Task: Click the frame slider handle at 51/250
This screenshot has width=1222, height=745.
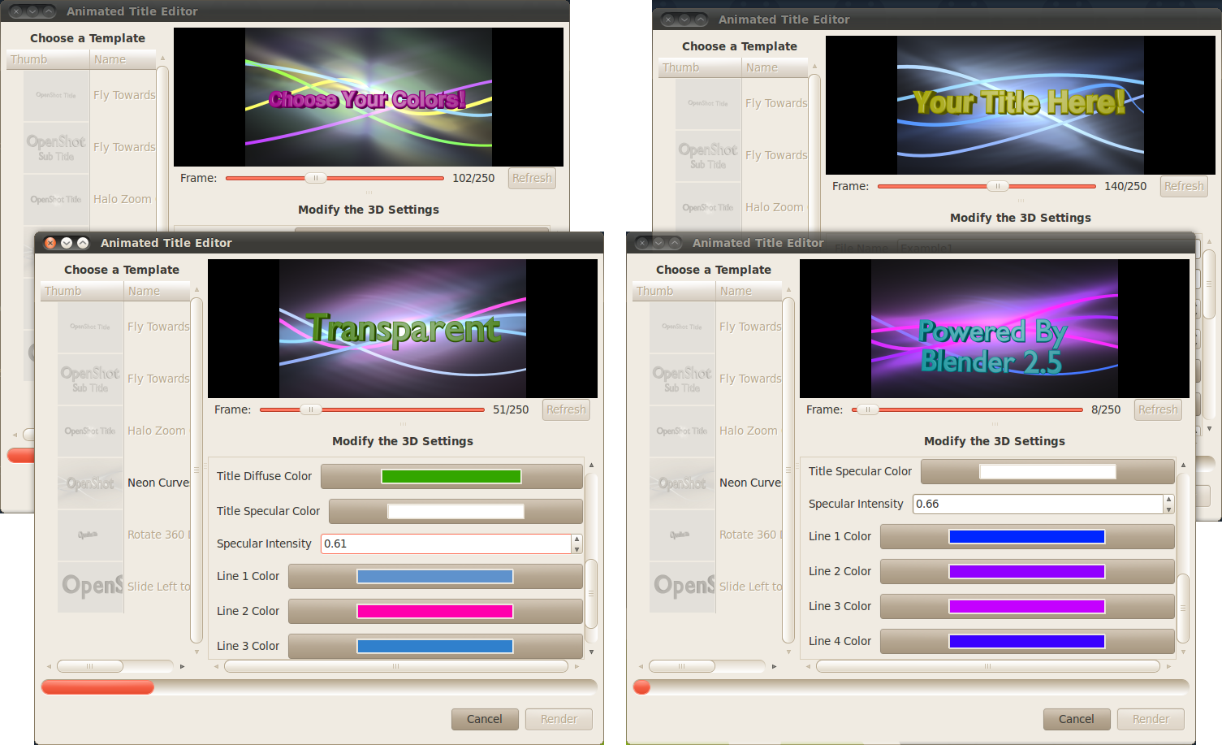Action: point(310,410)
